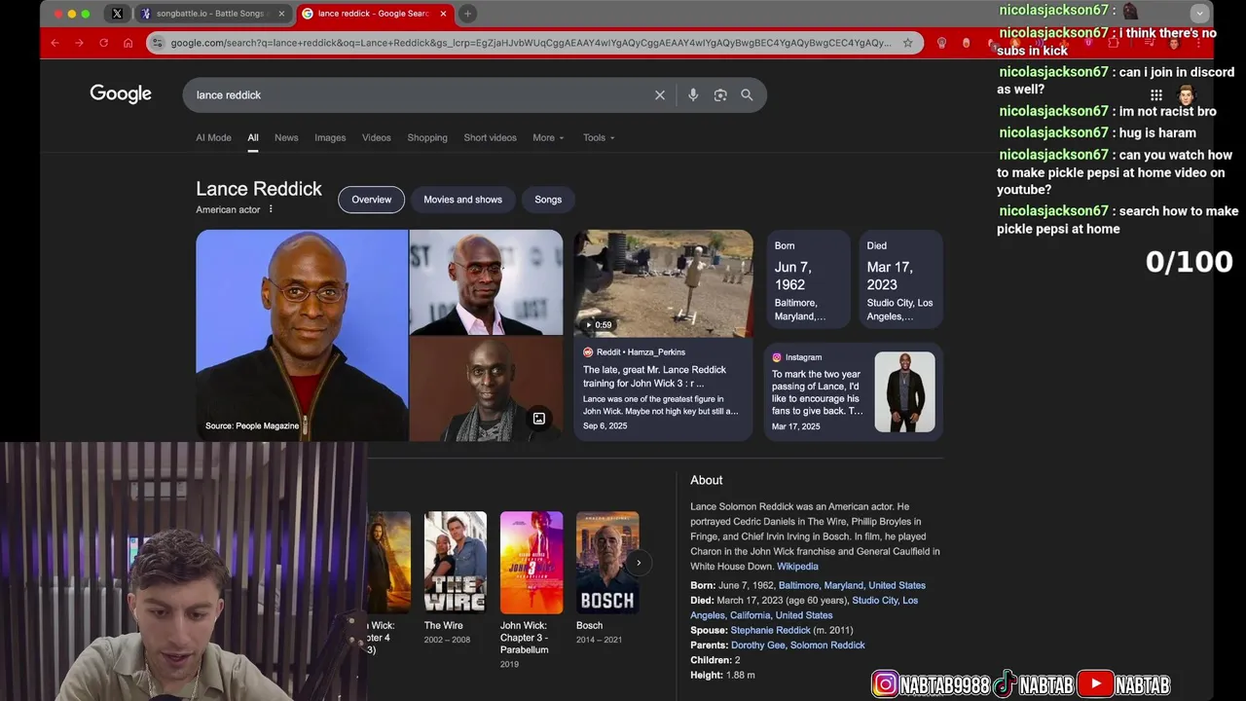1246x701 pixels.
Task: Click the Height: 1.88 m text
Action: click(722, 675)
